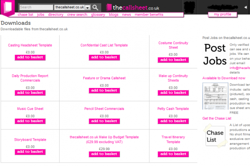Click the pink callsheet logo icon
The image size is (250, 166).
click(x=7, y=7)
